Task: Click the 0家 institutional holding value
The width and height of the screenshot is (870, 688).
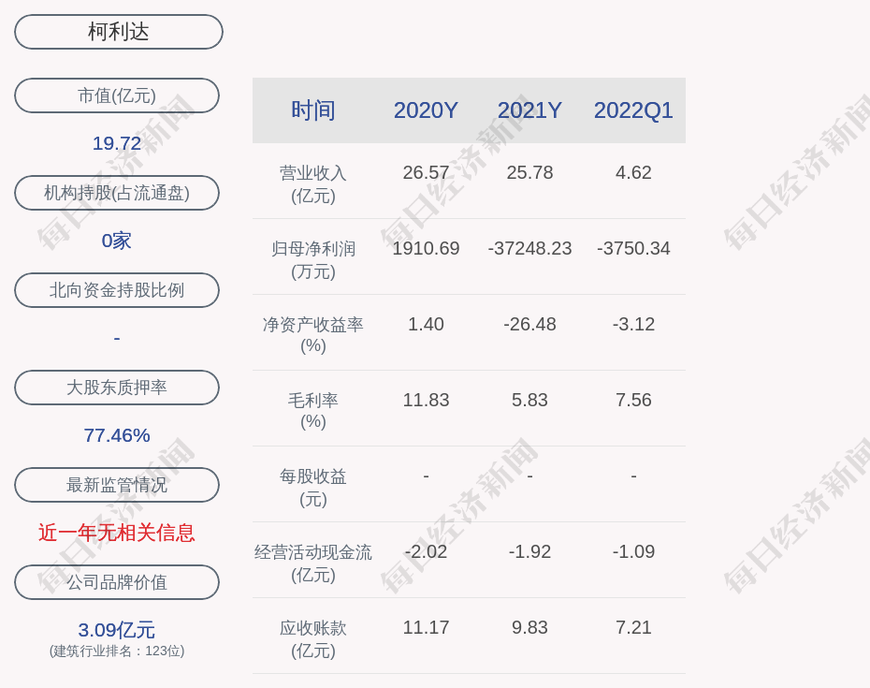Action: pyautogui.click(x=117, y=241)
